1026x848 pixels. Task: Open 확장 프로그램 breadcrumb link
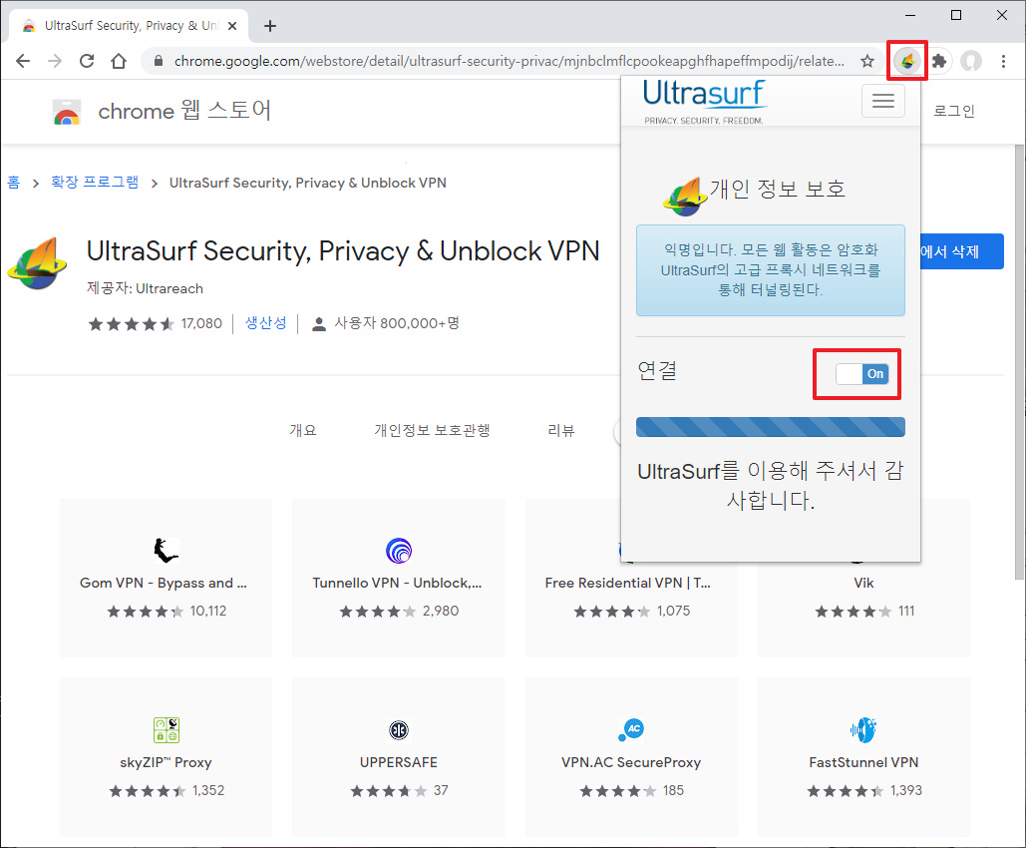(x=95, y=182)
